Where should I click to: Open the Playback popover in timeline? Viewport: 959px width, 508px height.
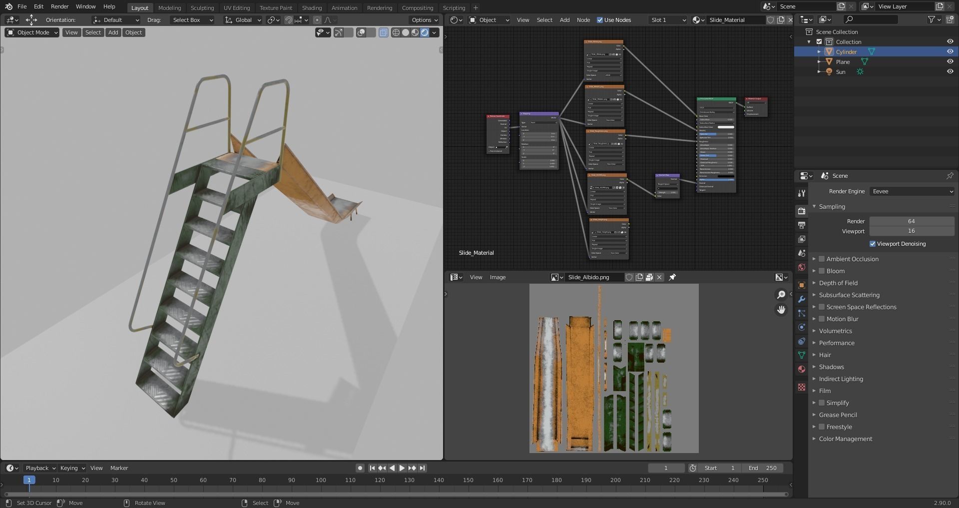pyautogui.click(x=40, y=468)
